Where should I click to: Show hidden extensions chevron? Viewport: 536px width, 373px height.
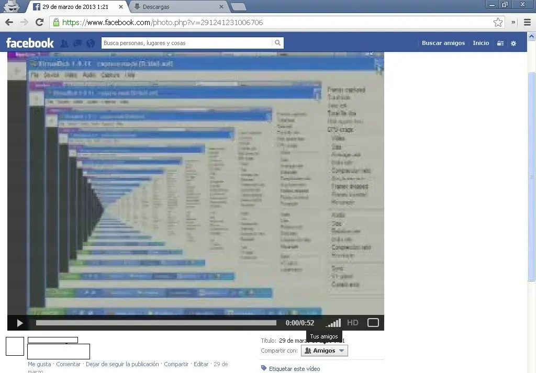point(513,22)
